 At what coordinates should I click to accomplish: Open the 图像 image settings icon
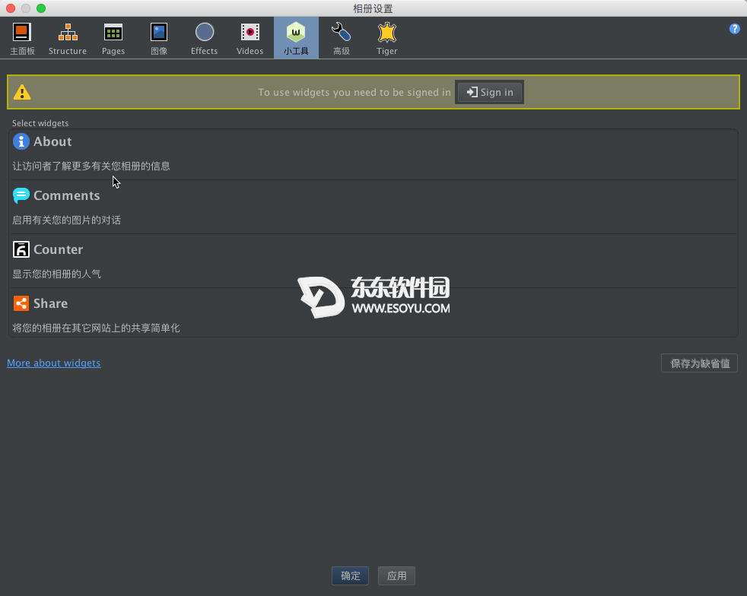pyautogui.click(x=159, y=33)
